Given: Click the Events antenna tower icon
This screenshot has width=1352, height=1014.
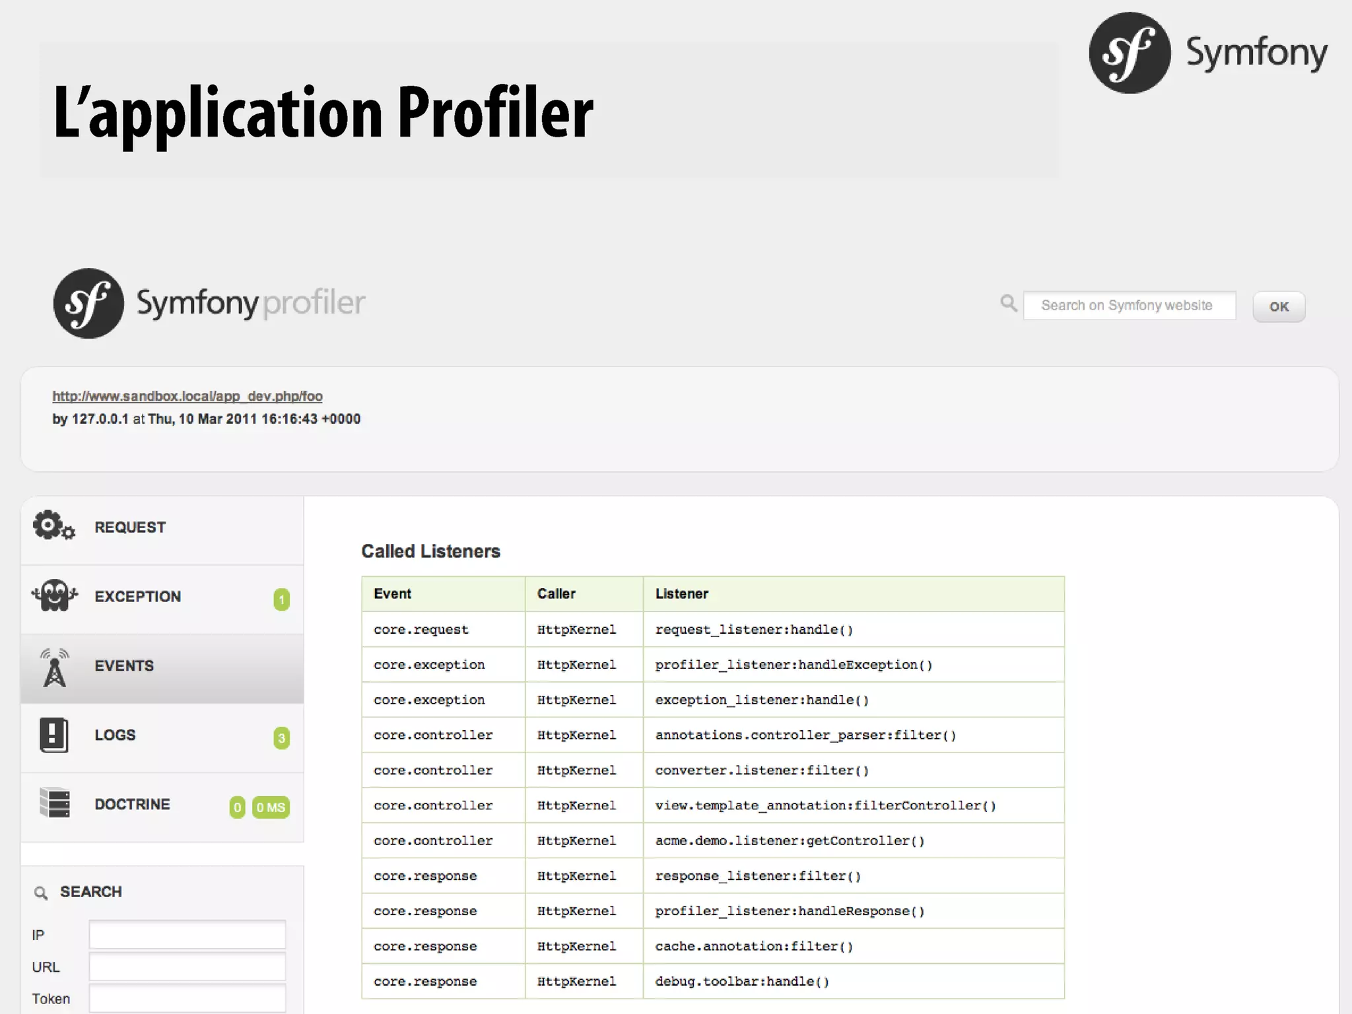Looking at the screenshot, I should 54,667.
